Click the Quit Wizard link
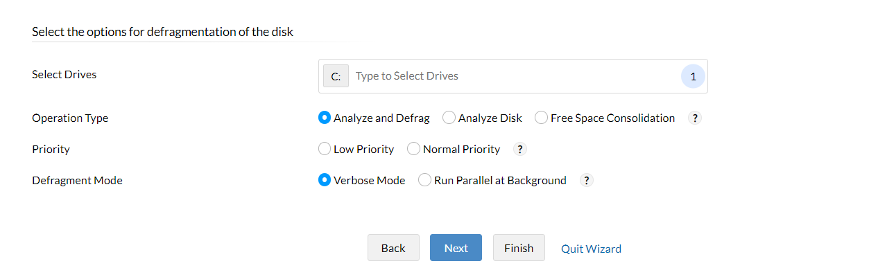878x277 pixels. point(591,249)
